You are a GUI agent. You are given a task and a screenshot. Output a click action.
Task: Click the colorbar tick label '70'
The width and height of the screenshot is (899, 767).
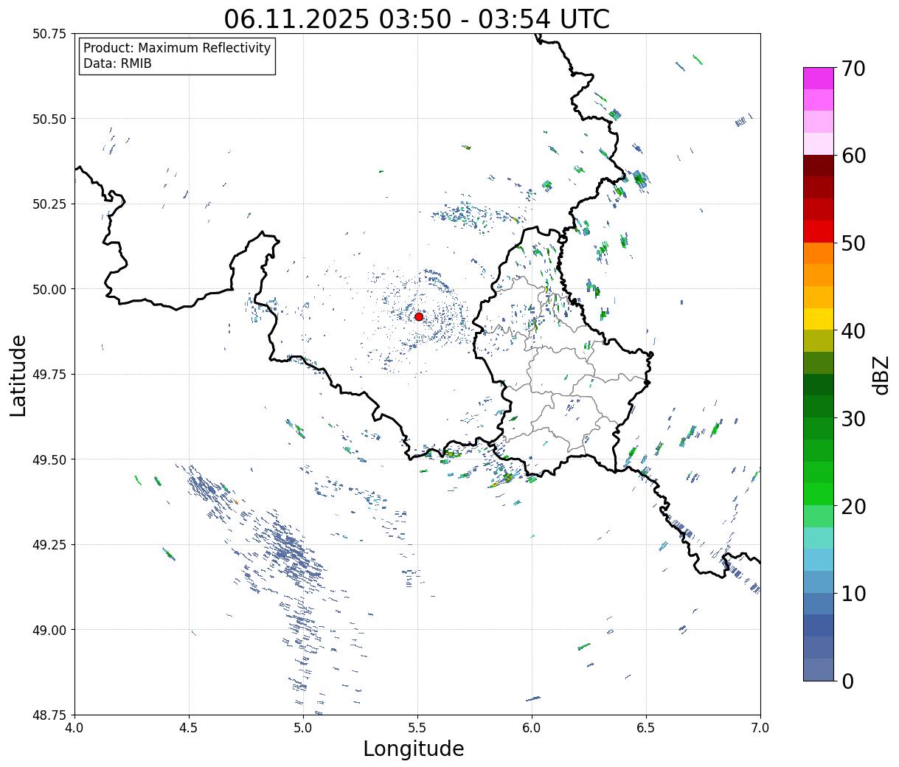853,69
